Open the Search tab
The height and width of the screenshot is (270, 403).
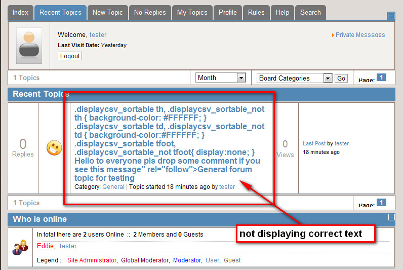coord(310,13)
